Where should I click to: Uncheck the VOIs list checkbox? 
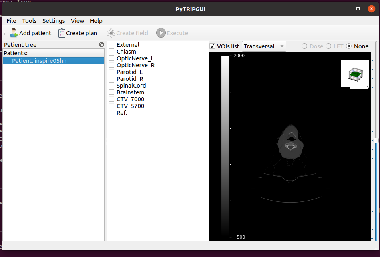212,46
